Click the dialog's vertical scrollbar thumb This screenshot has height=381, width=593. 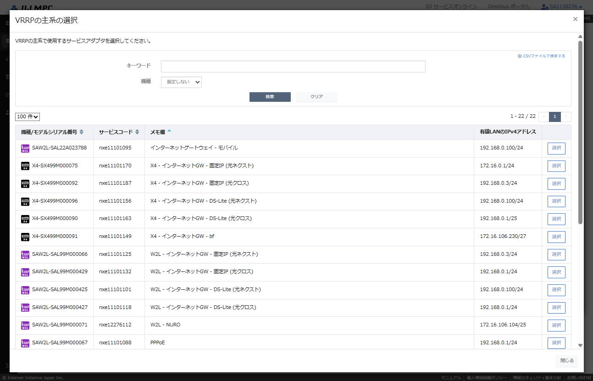580,132
